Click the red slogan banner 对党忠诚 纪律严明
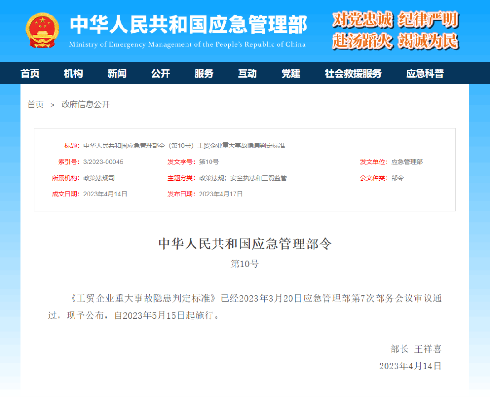The width and height of the screenshot is (490, 397). [x=396, y=20]
